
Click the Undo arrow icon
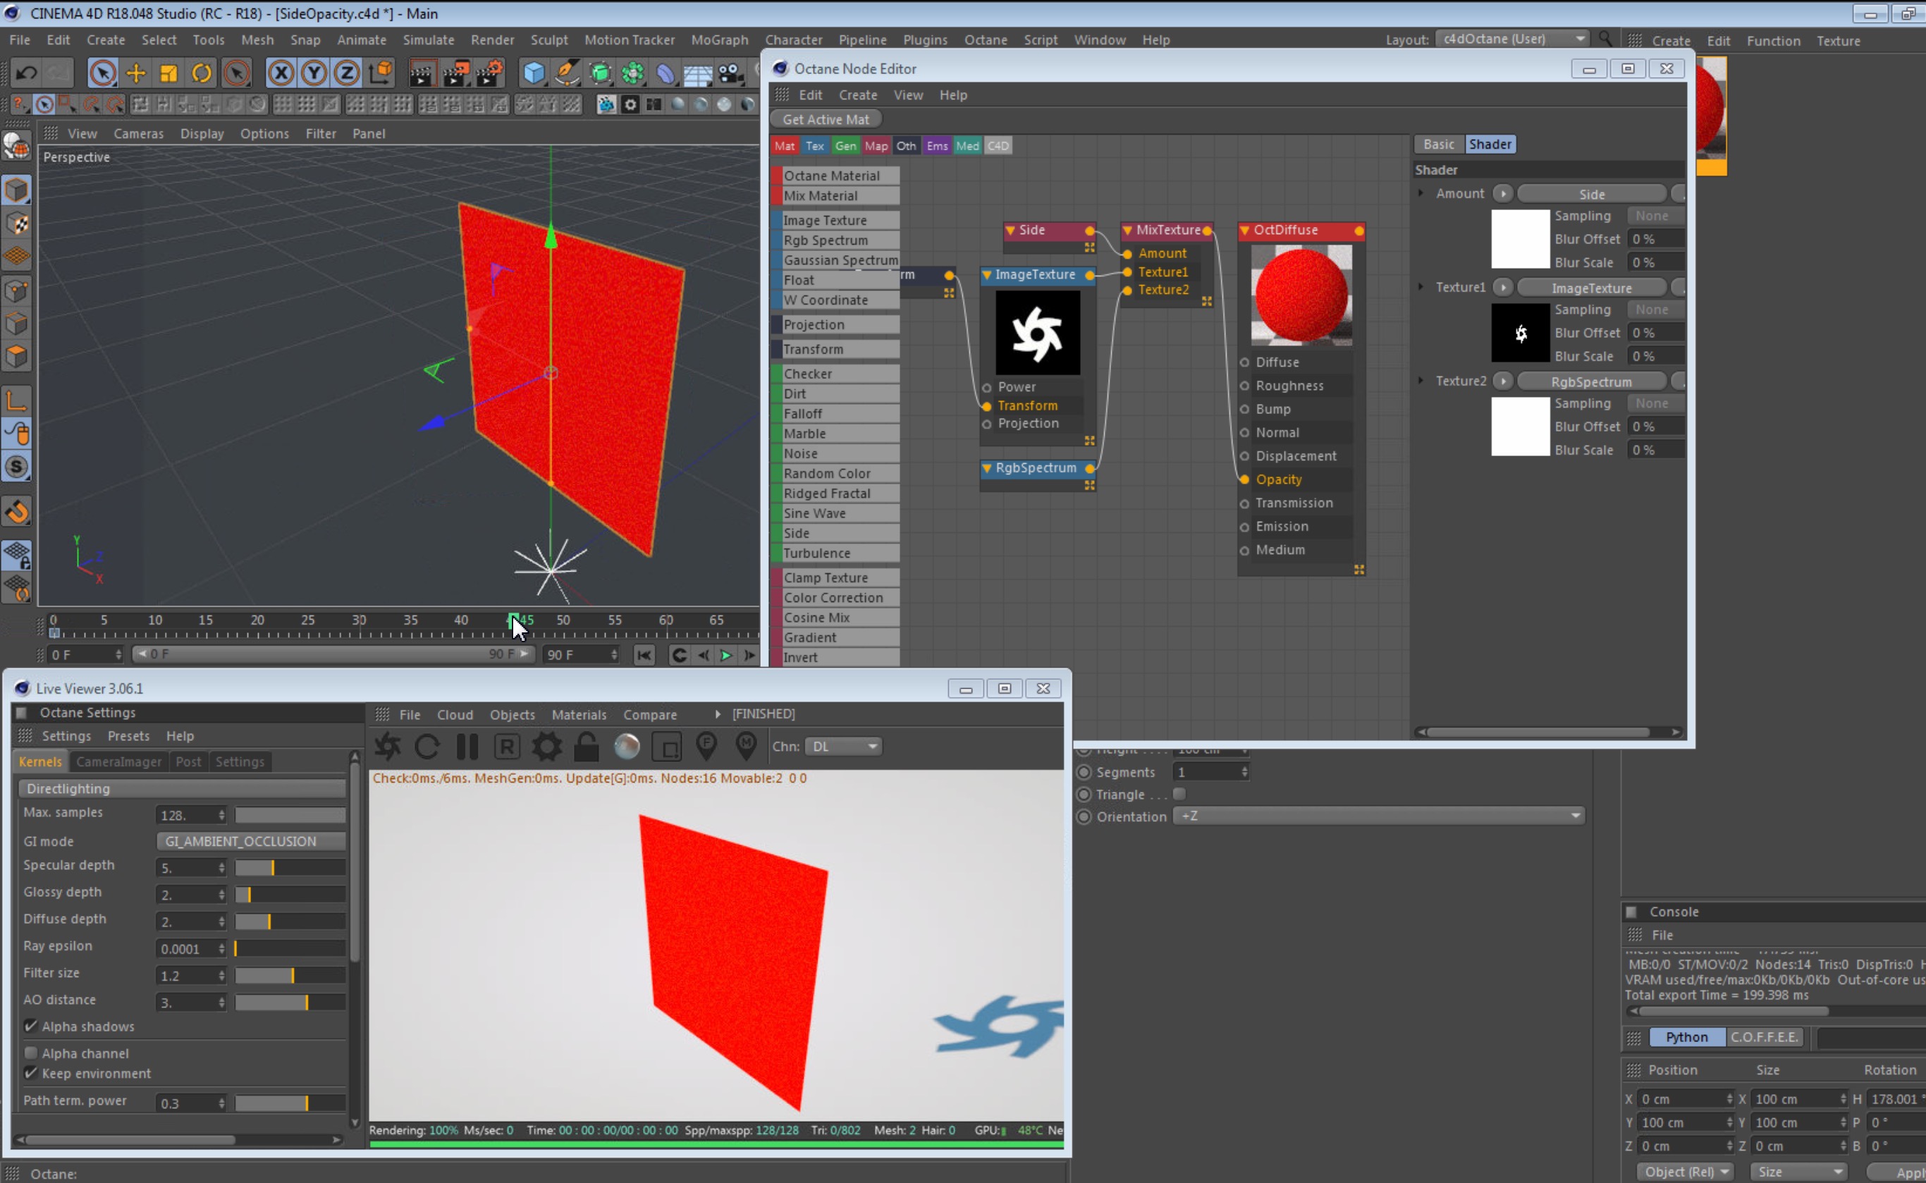(26, 73)
